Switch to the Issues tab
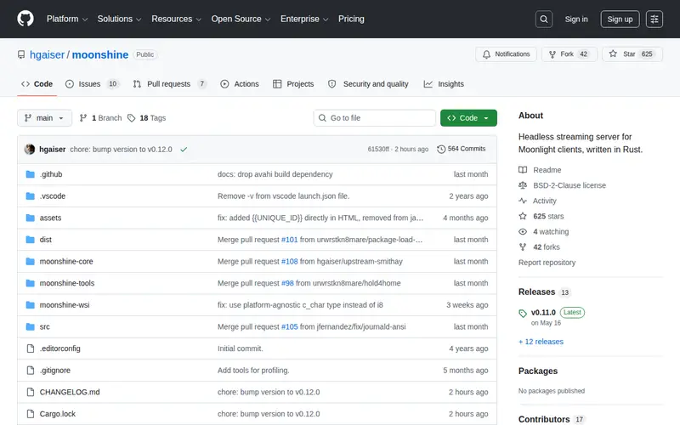The image size is (680, 425). tap(92, 84)
